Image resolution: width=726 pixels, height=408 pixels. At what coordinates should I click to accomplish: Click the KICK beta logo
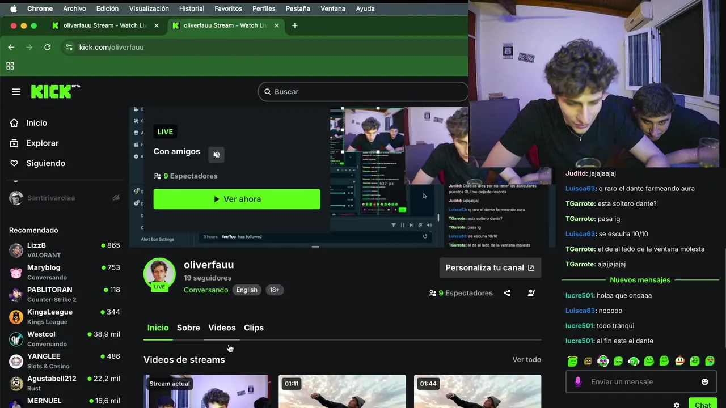tap(55, 91)
